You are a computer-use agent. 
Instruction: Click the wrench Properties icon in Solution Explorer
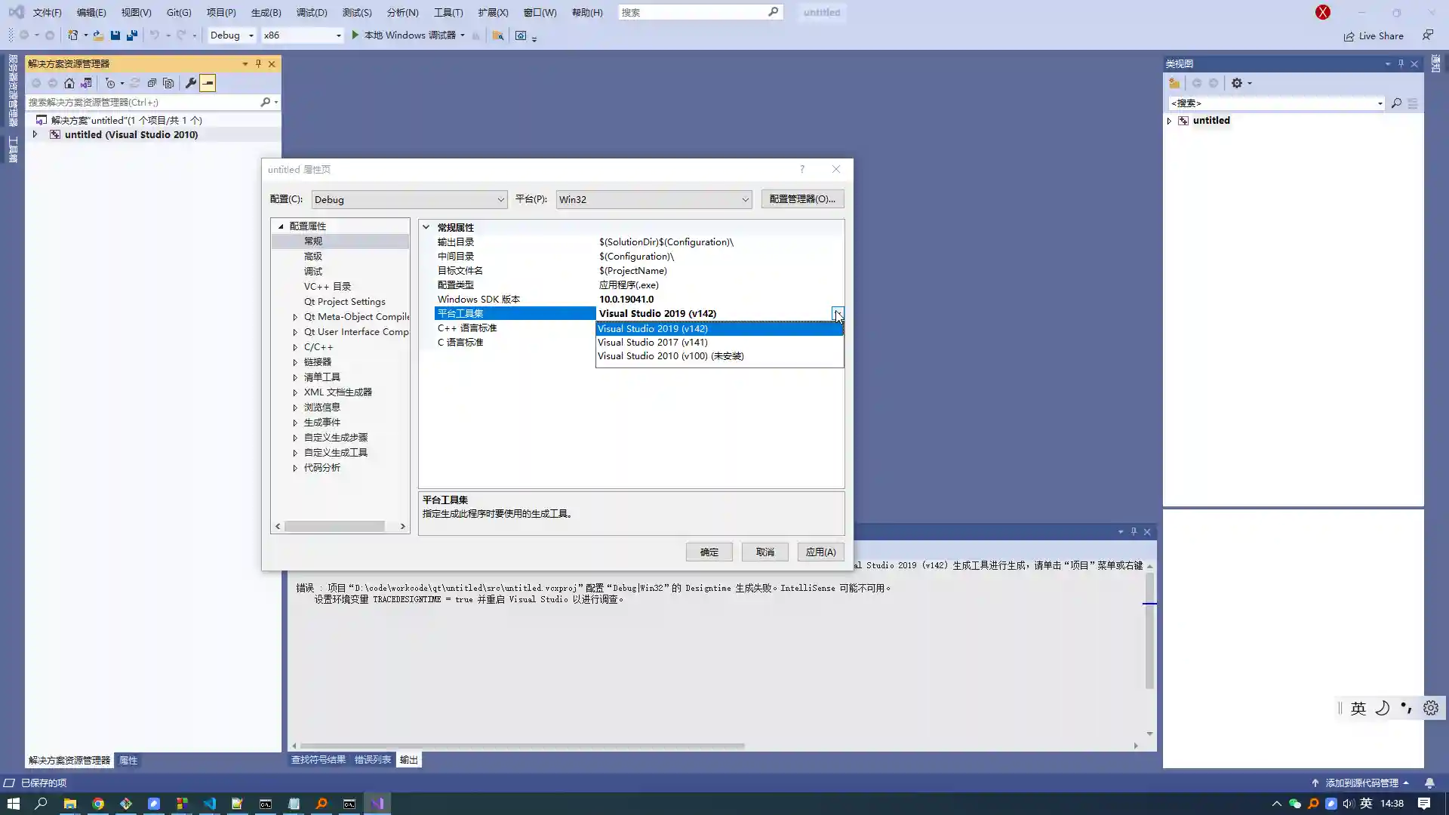(191, 83)
